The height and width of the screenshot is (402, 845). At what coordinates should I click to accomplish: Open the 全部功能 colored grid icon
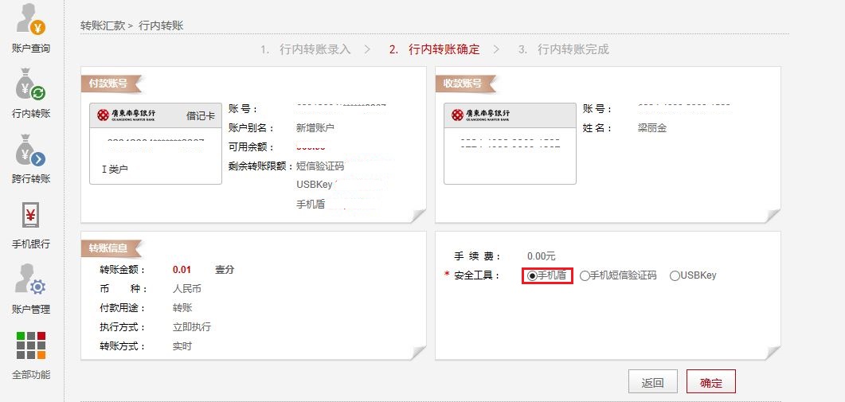(x=31, y=345)
